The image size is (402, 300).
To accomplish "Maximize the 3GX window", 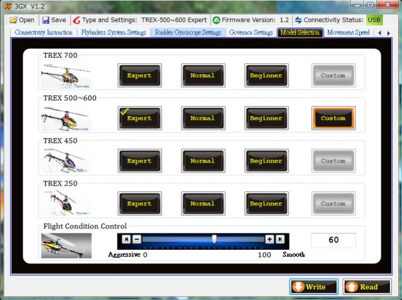I will [x=371, y=4].
